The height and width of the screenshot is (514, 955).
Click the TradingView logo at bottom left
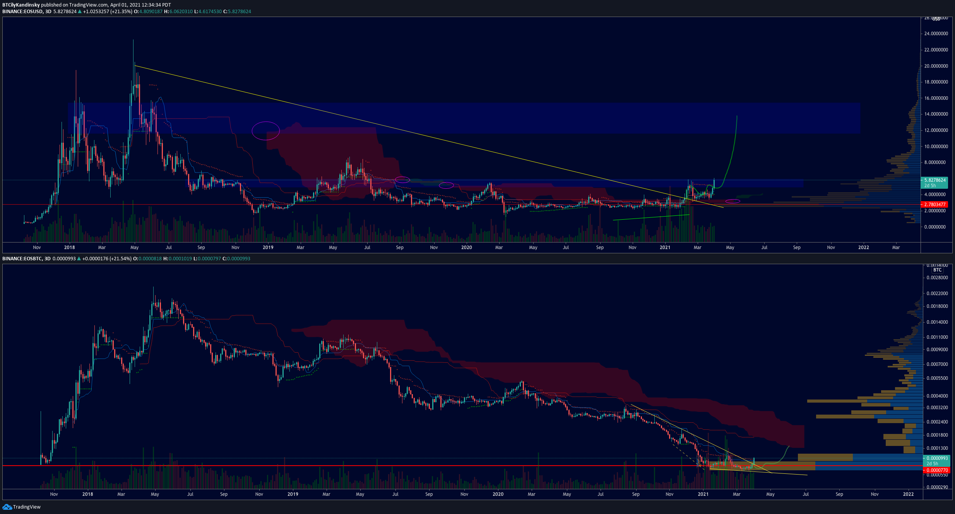click(21, 507)
